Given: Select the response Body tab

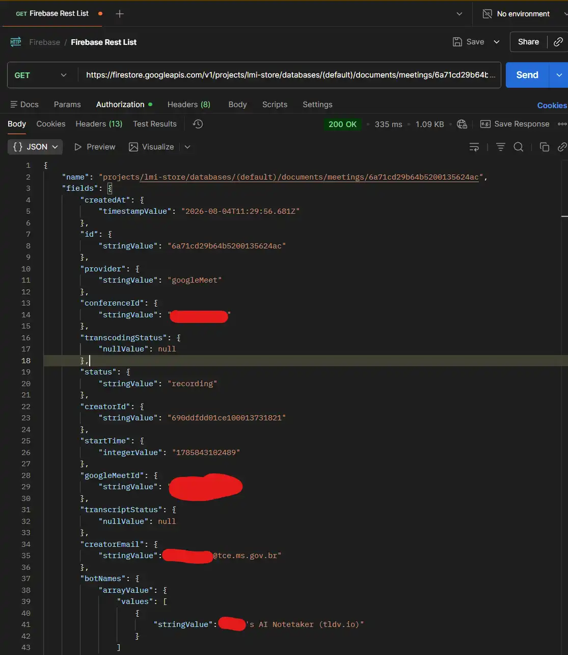Looking at the screenshot, I should (17, 124).
